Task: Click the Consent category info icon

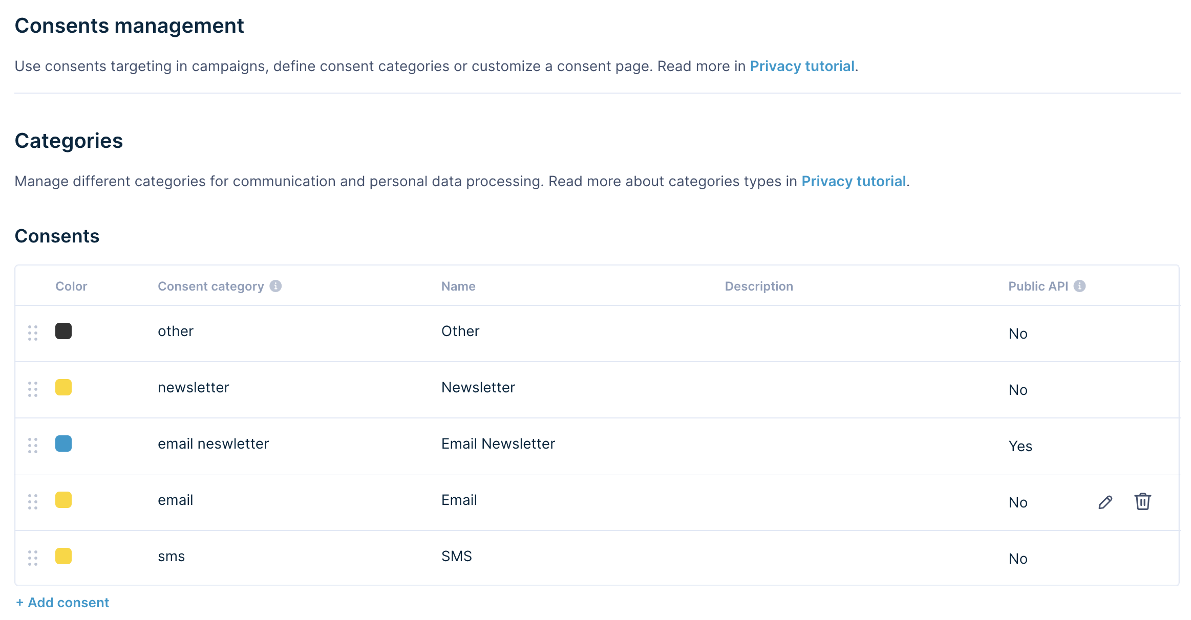Action: (x=275, y=286)
